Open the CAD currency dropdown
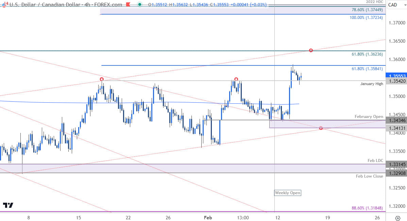 click(x=396, y=5)
